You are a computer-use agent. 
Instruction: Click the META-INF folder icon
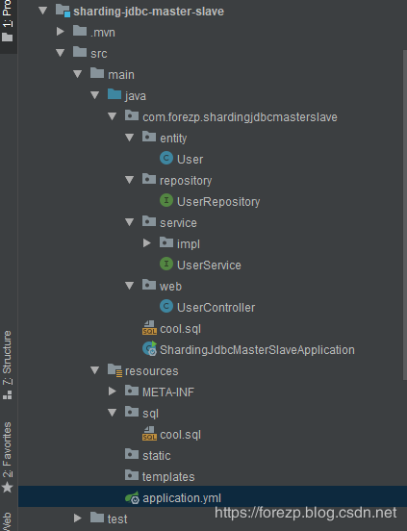click(132, 391)
